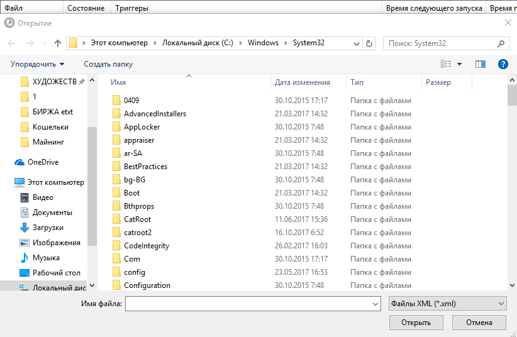Open the Упорядочить menu
This screenshot has width=517, height=337.
(37, 64)
